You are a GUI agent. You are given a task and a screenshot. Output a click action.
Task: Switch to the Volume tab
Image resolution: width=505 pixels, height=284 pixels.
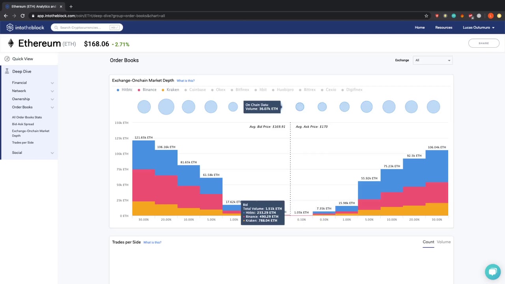pos(443,242)
